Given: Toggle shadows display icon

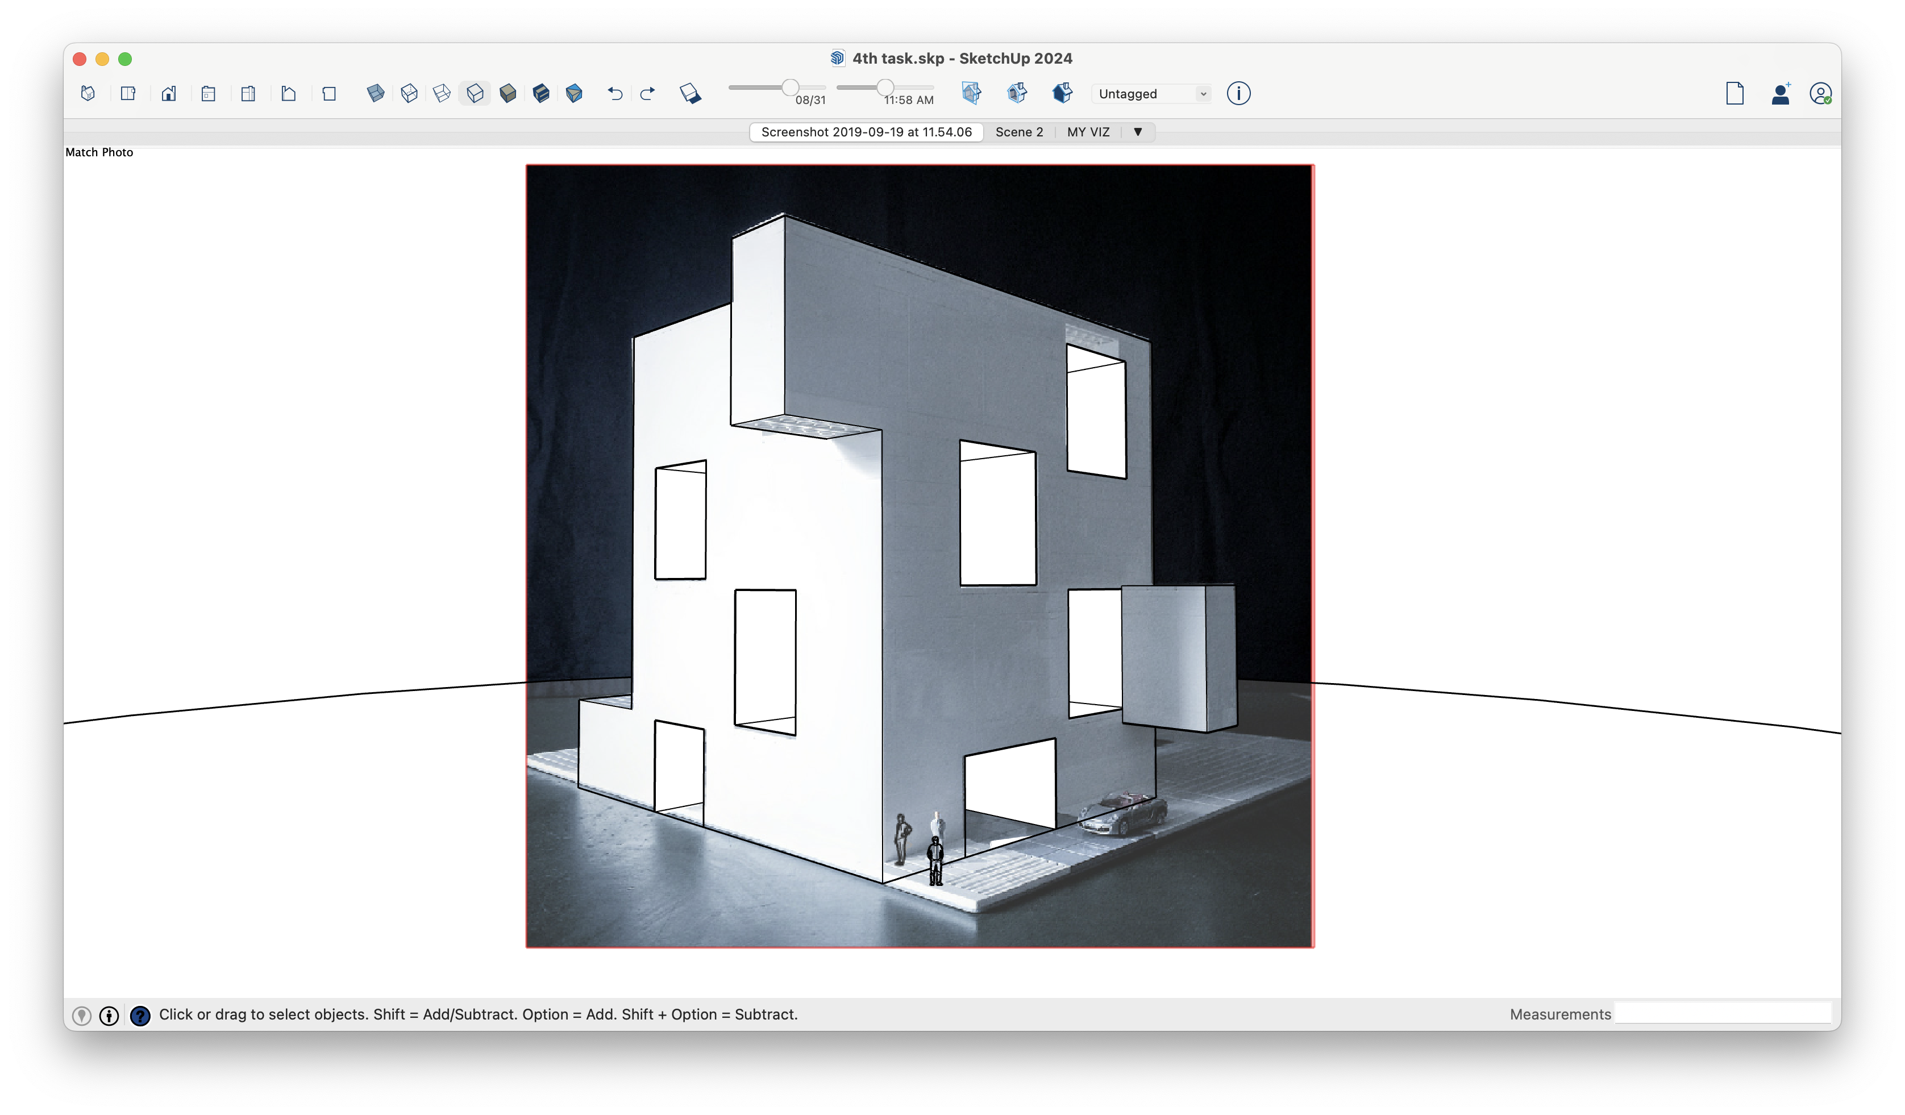Looking at the screenshot, I should [689, 93].
